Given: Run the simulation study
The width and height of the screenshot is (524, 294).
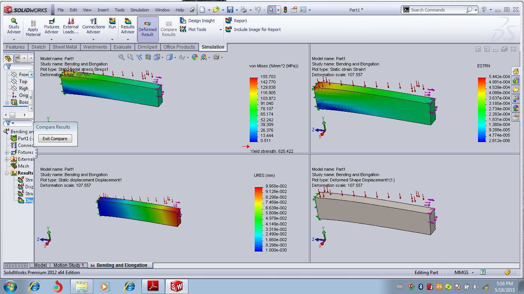Looking at the screenshot, I should click(x=112, y=24).
